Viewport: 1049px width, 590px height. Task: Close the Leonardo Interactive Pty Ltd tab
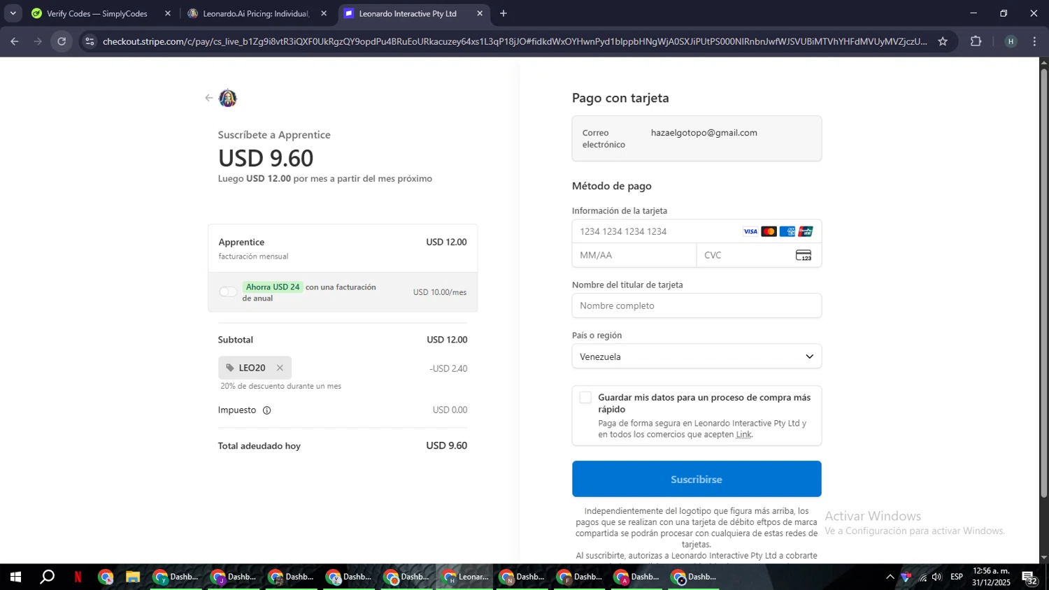(x=480, y=13)
